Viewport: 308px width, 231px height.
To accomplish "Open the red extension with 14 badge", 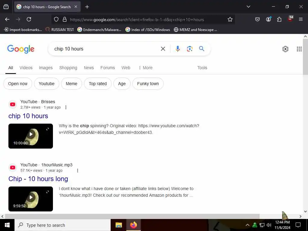I will pos(290,19).
